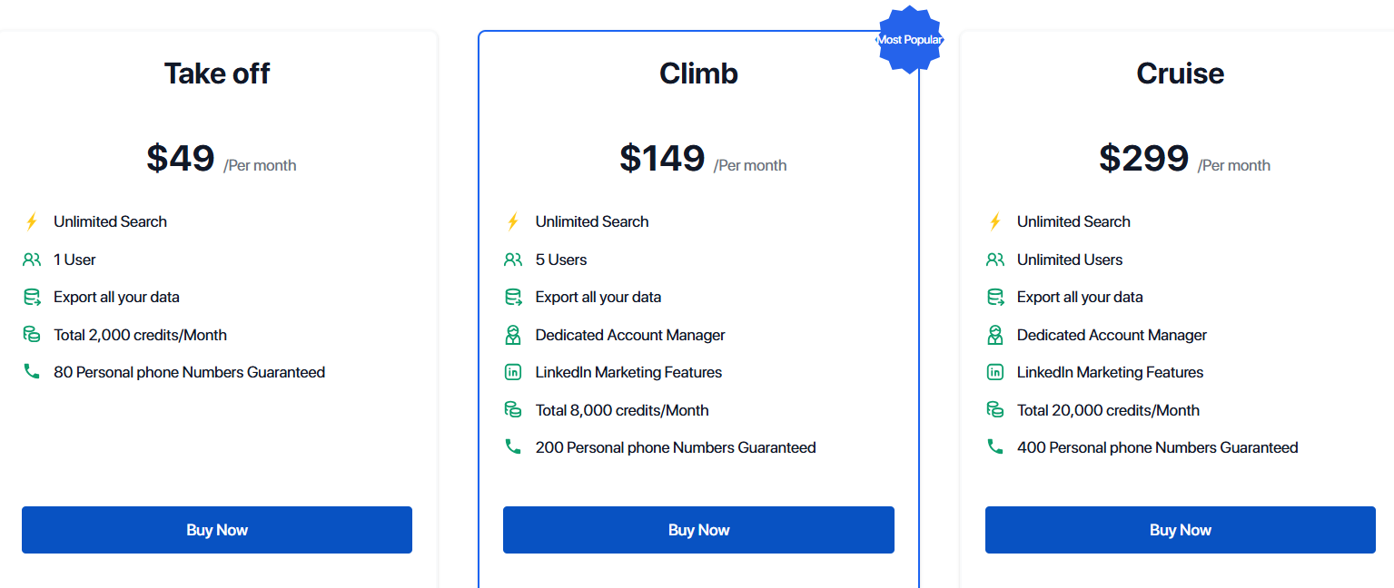Click the $149 price in the Climb plan
The image size is (1394, 588).
pos(663,157)
